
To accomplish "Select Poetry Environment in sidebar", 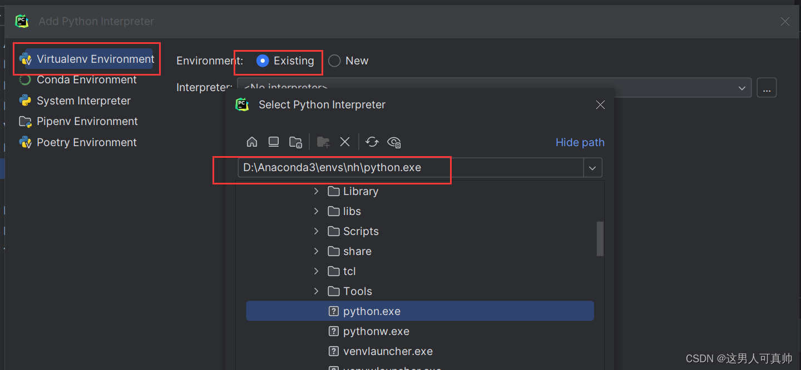I will [77, 142].
